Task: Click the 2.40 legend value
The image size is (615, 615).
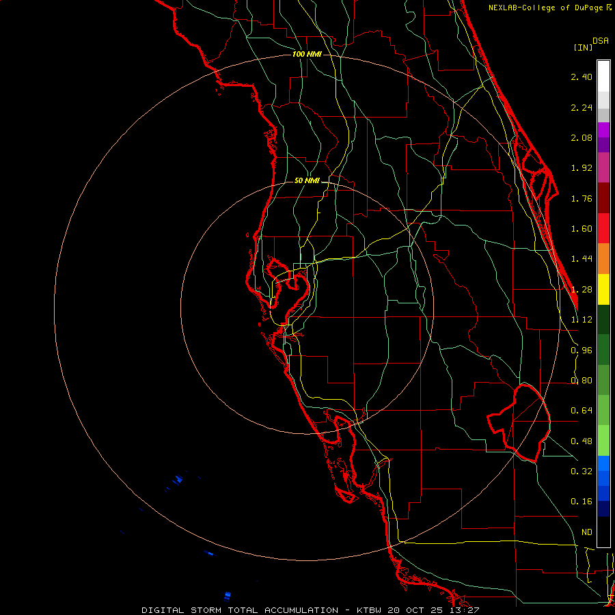Action: (x=582, y=77)
